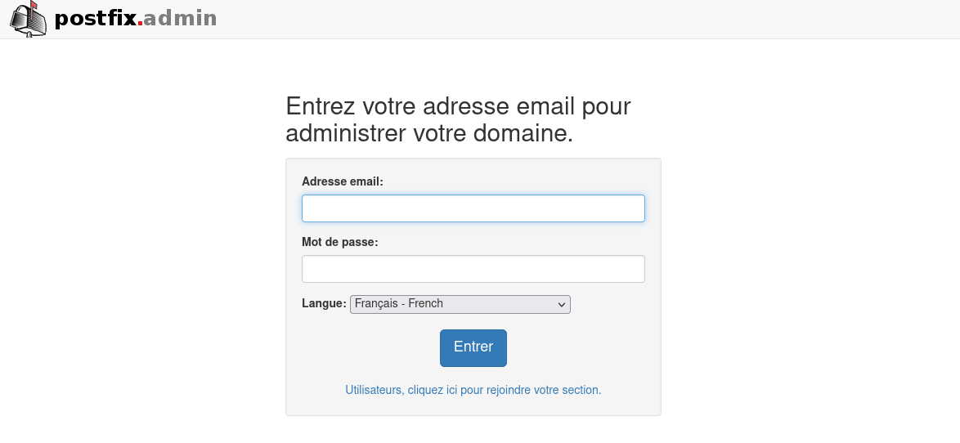This screenshot has width=960, height=443.
Task: Click the mailbox logo icon
Action: (x=28, y=20)
